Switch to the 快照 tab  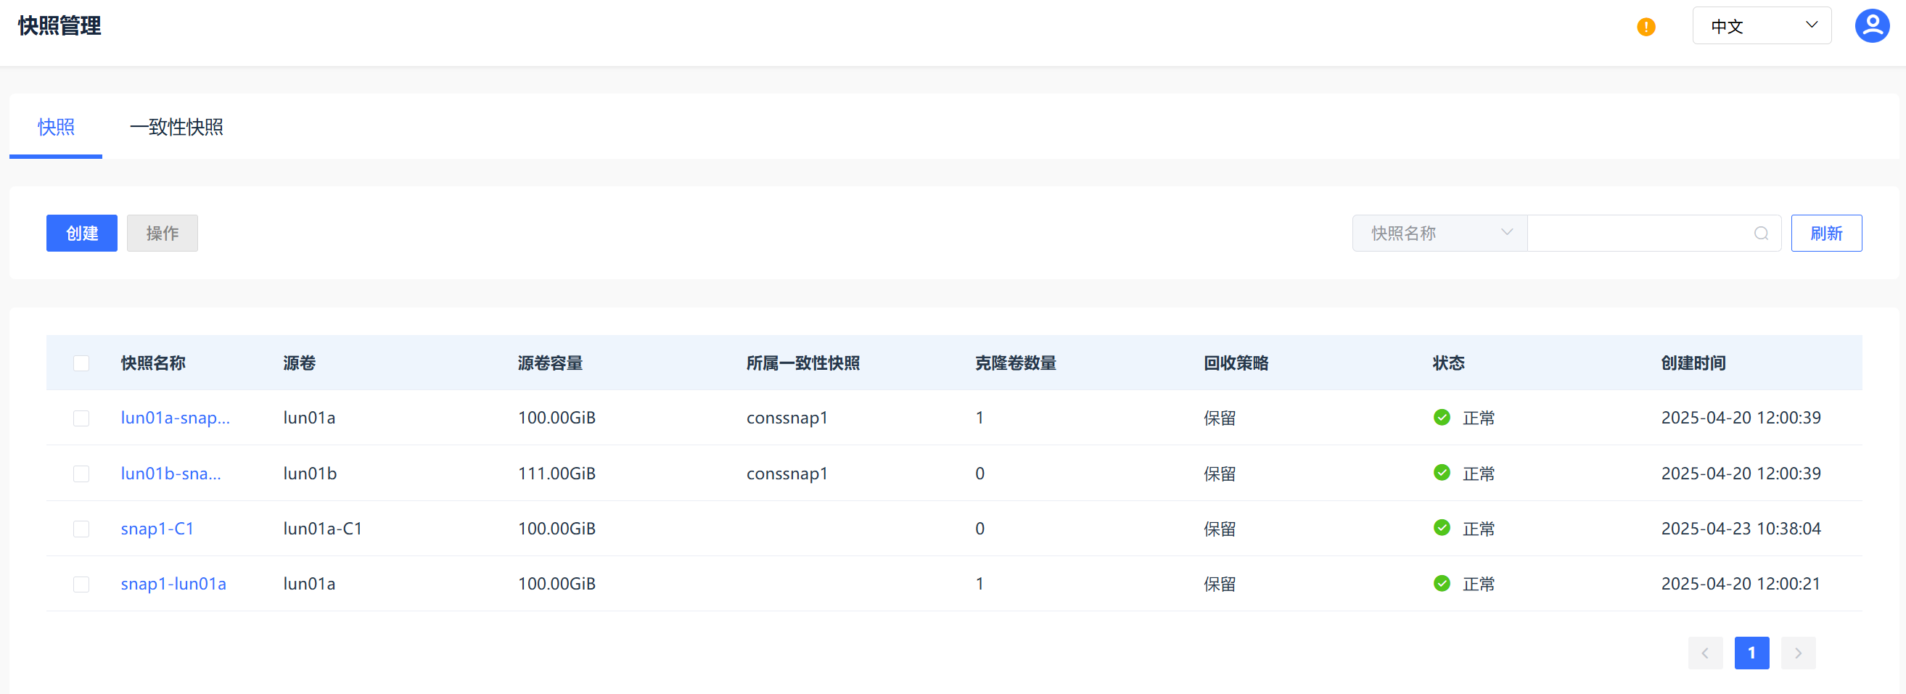57,126
